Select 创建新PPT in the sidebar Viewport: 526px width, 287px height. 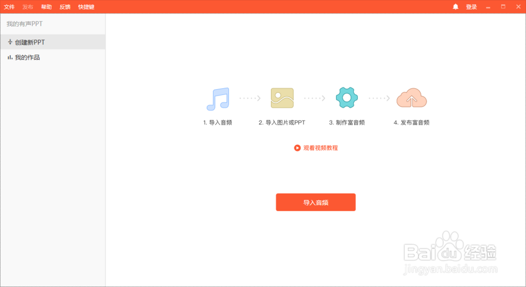pos(53,42)
